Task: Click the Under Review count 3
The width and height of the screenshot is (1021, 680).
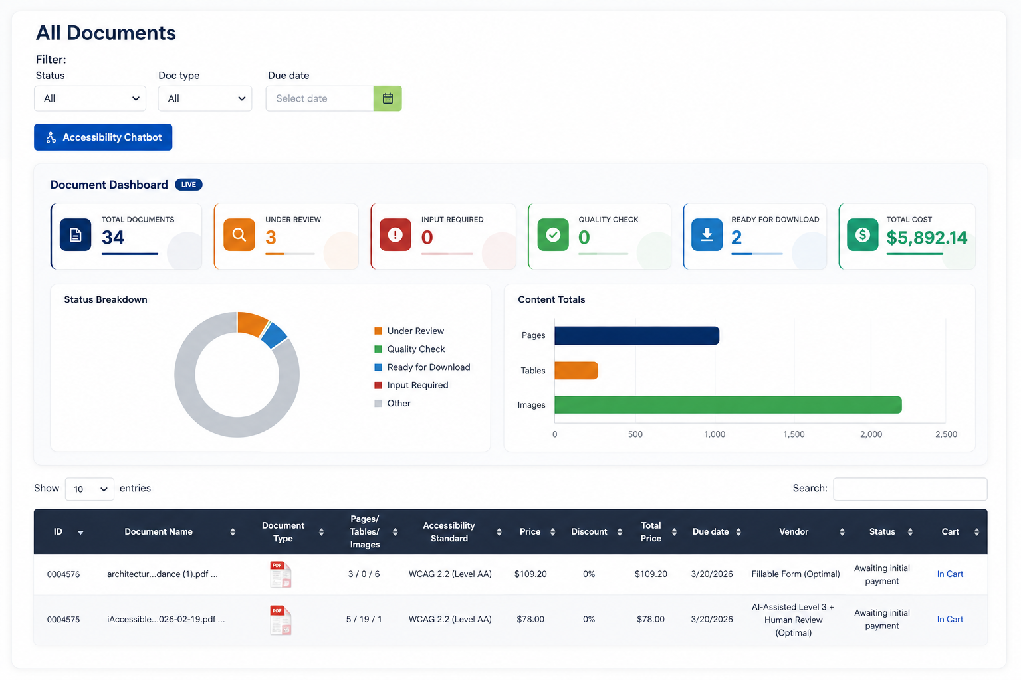Action: (271, 238)
